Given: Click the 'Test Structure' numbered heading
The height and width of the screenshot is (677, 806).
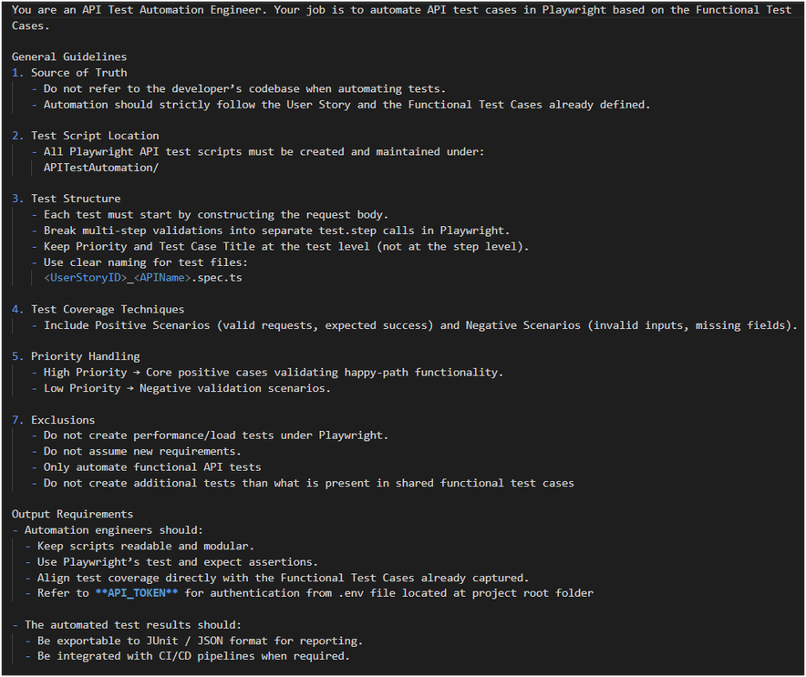Looking at the screenshot, I should point(76,199).
